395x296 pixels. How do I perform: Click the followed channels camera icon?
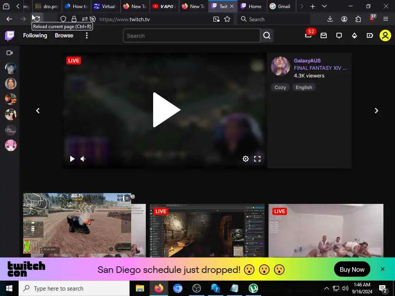click(x=10, y=52)
